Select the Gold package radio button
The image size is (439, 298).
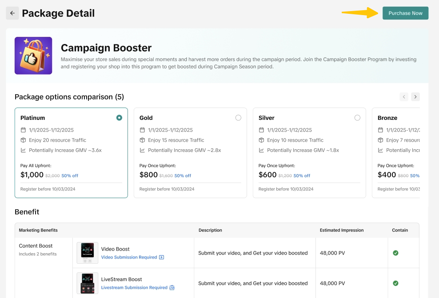click(x=238, y=118)
